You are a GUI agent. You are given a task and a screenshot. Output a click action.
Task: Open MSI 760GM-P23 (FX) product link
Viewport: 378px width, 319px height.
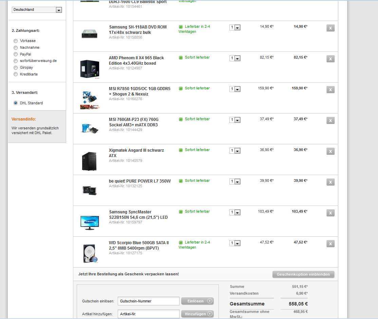[x=134, y=122]
